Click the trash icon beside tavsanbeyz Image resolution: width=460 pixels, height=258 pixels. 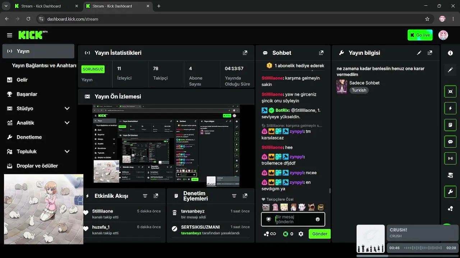point(175,213)
